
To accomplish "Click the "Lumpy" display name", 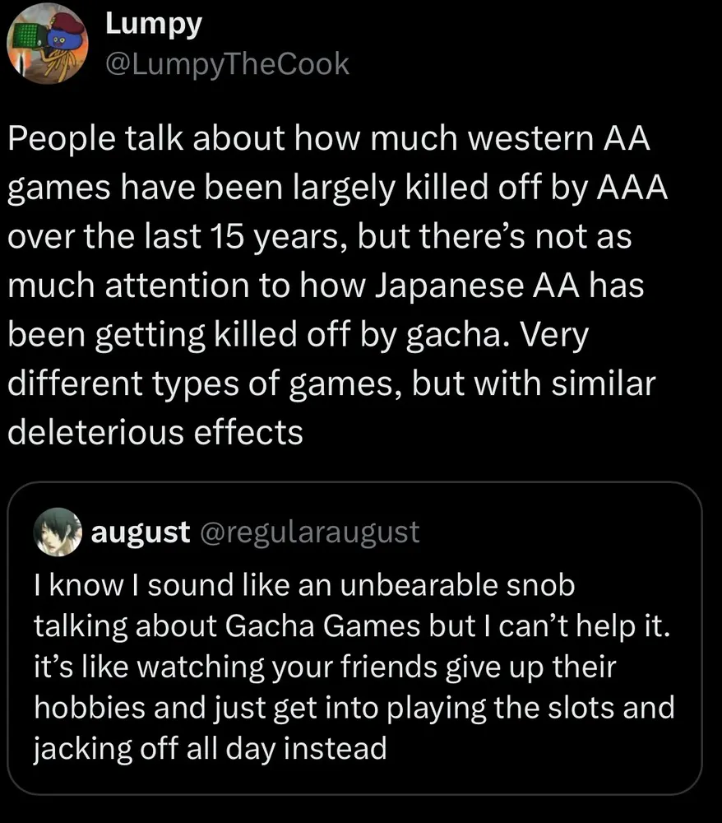I will [x=153, y=24].
